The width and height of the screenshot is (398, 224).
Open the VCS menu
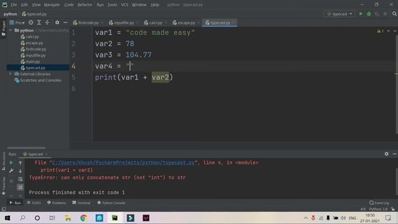tap(124, 4)
